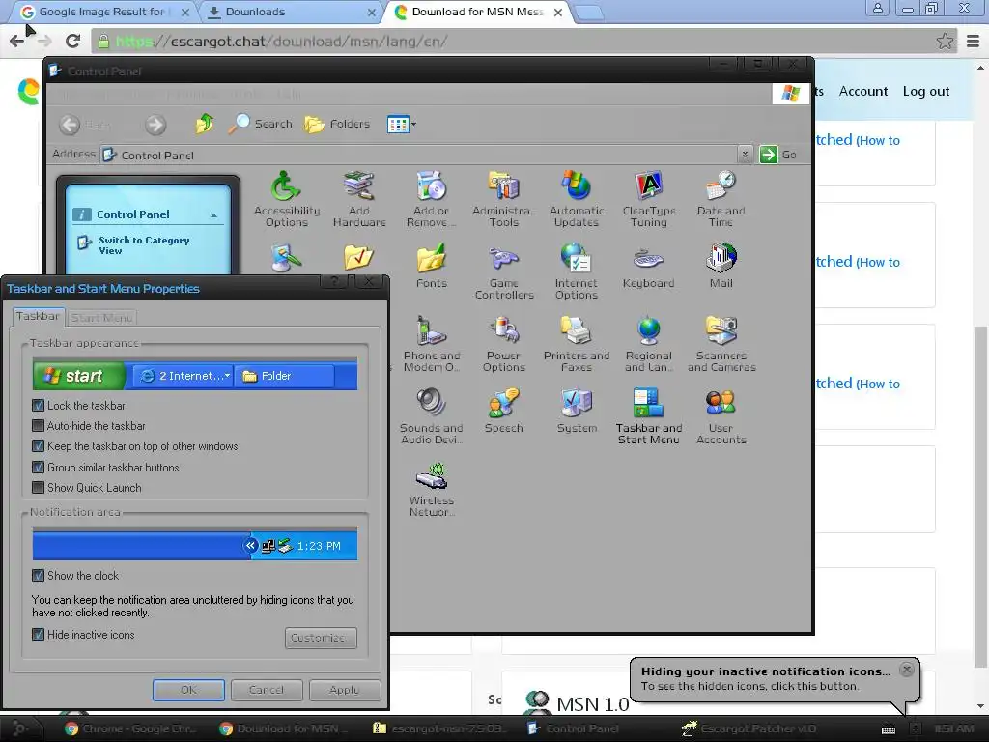The height and width of the screenshot is (742, 989).
Task: Go back in Chrome browser
Action: [x=17, y=42]
